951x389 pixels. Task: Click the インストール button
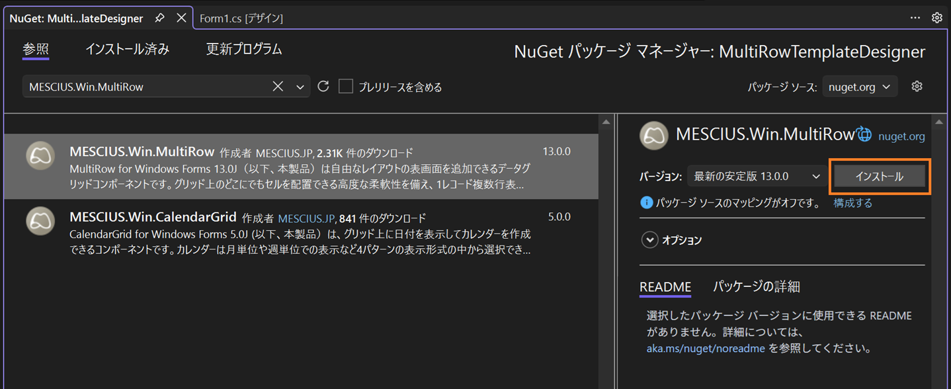(x=879, y=177)
